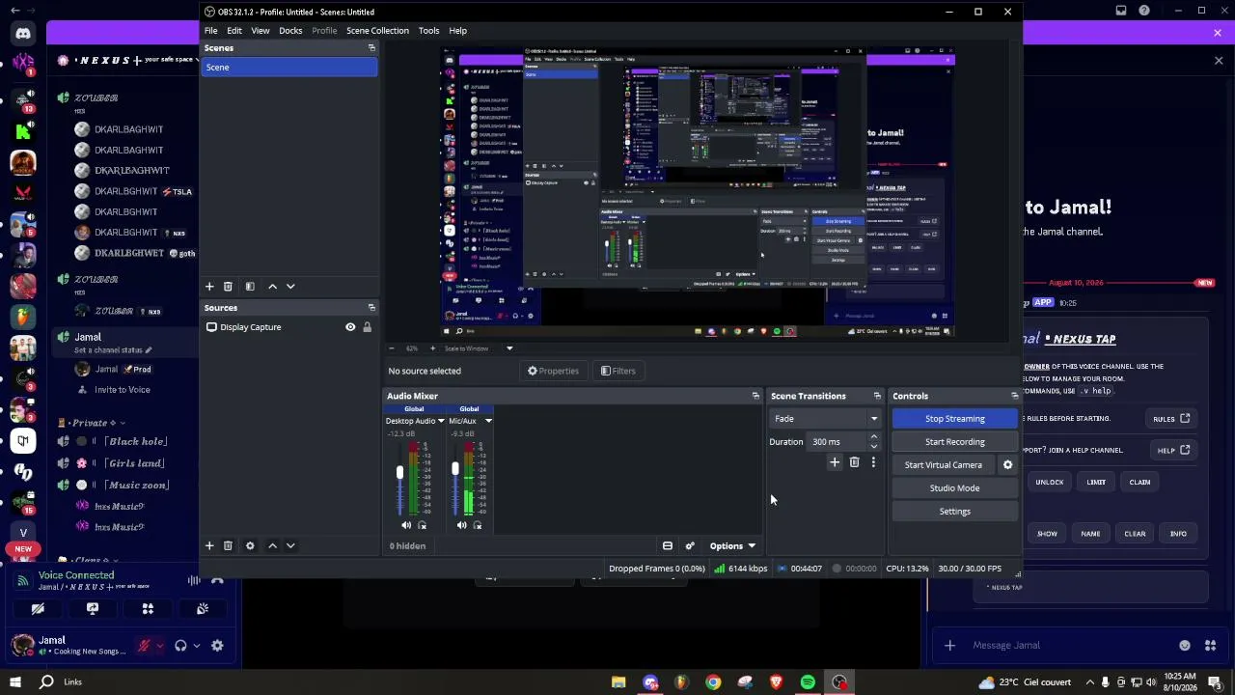The image size is (1235, 695).
Task: Pop out the Scenes dock
Action: [371, 48]
